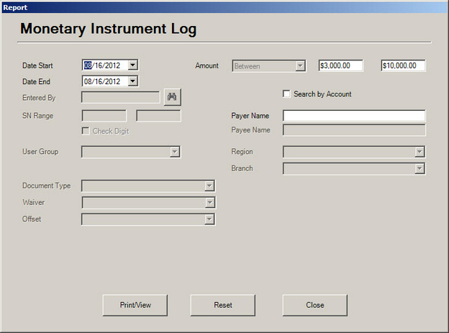Expand the Amount Between dropdown
Viewport: 449px width, 333px height.
(300, 66)
